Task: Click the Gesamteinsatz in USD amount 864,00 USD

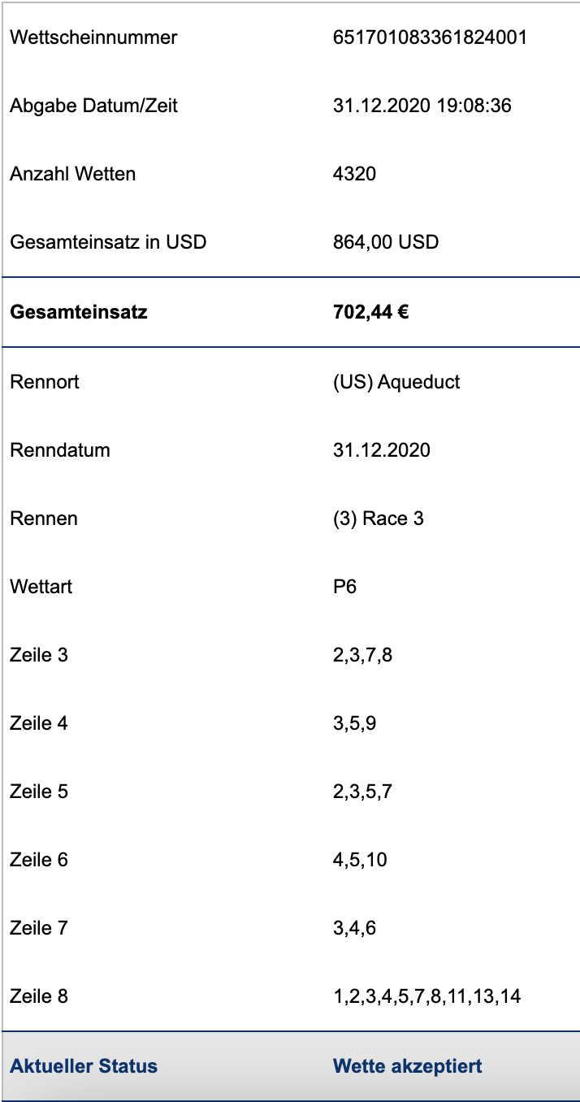Action: tap(386, 241)
